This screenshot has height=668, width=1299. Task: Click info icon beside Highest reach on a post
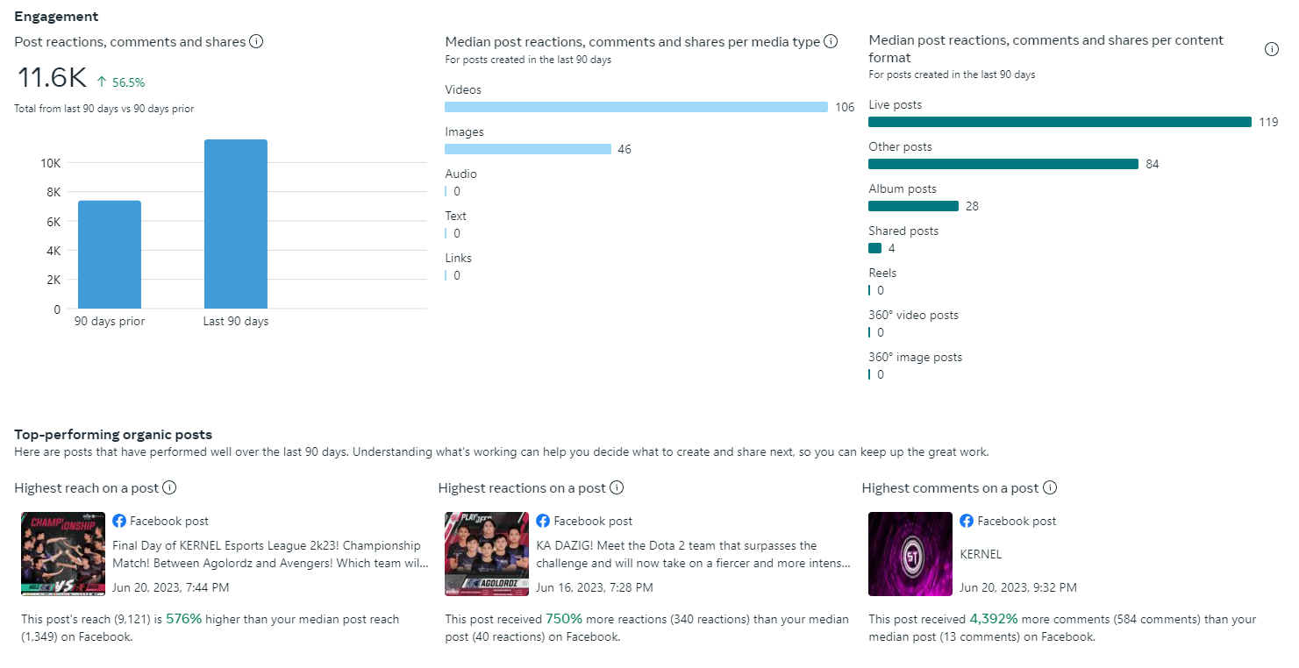point(170,487)
